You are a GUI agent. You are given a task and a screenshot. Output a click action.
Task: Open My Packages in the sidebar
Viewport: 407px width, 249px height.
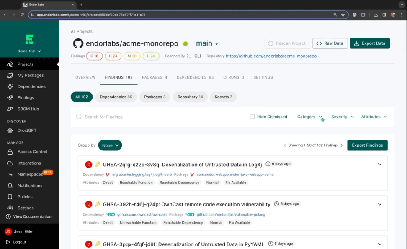[31, 75]
